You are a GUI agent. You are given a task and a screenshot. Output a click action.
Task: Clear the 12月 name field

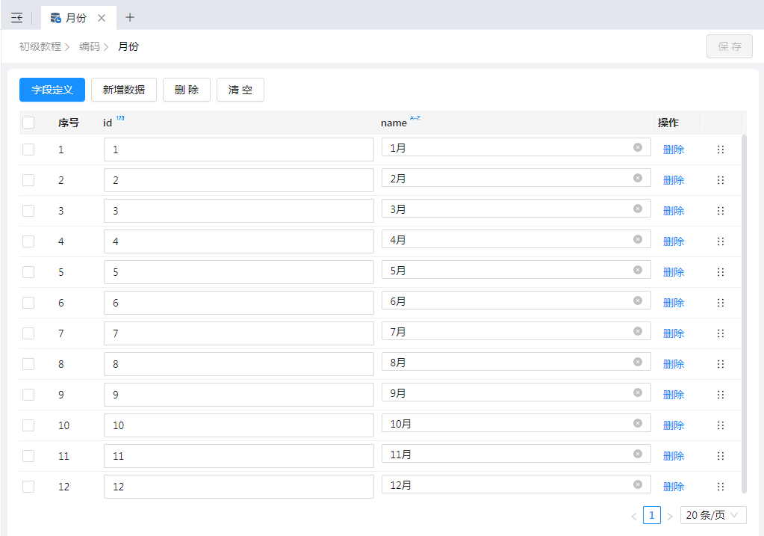click(x=637, y=484)
